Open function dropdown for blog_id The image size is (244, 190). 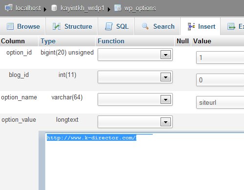pyautogui.click(x=135, y=77)
